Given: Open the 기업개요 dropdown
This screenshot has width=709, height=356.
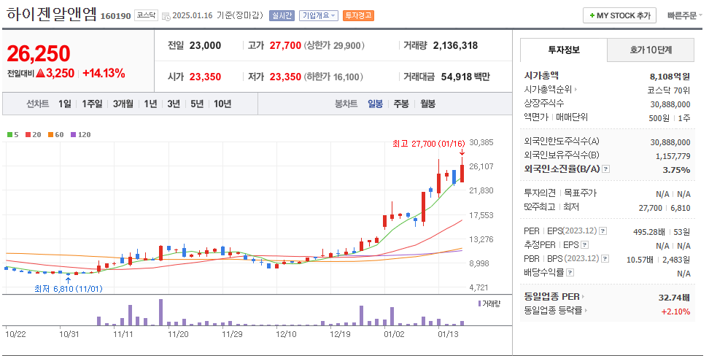Looking at the screenshot, I should click(319, 15).
